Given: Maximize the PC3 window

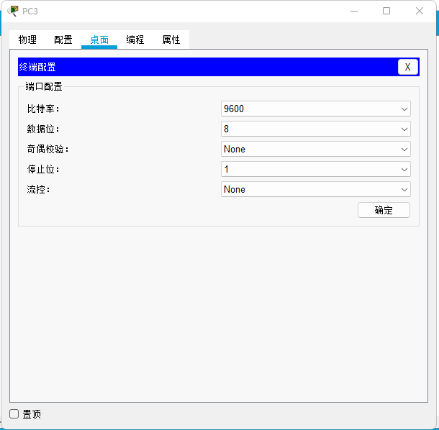Looking at the screenshot, I should [x=386, y=11].
